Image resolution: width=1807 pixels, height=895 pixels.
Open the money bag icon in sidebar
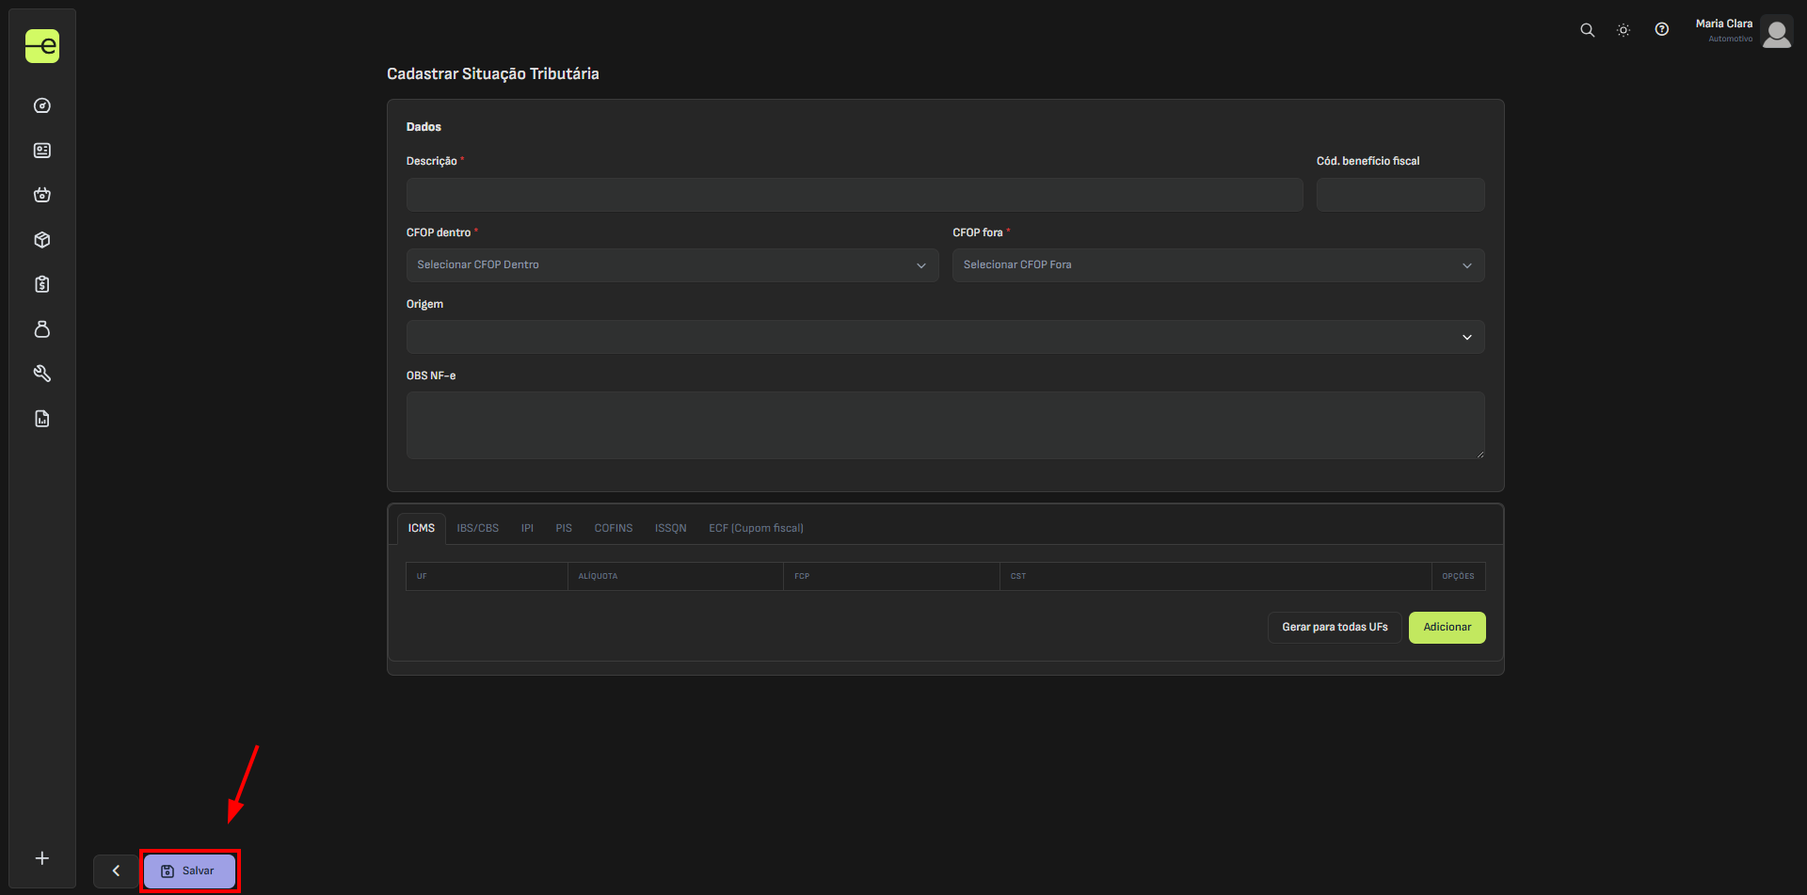[42, 329]
